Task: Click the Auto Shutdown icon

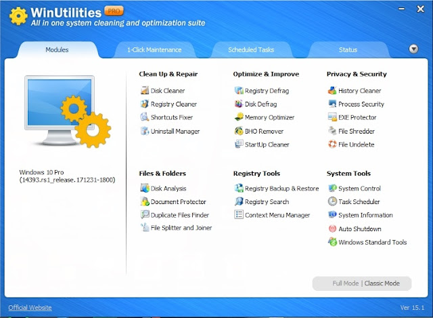Action: (x=332, y=228)
